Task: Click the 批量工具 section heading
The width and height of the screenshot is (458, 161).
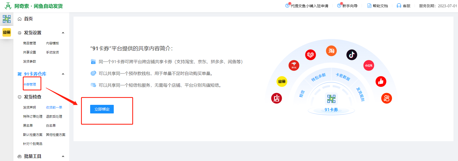Action: coord(33,156)
